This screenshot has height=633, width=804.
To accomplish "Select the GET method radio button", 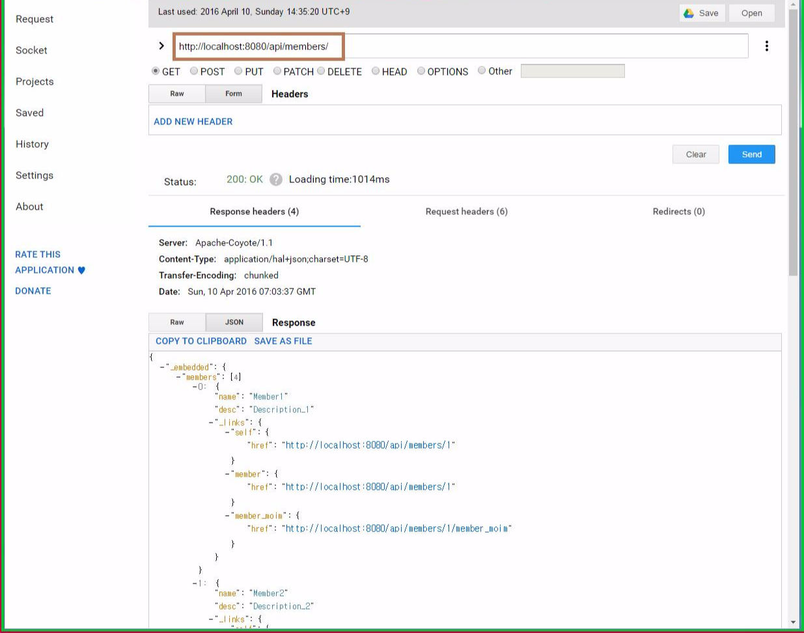I will pos(156,71).
